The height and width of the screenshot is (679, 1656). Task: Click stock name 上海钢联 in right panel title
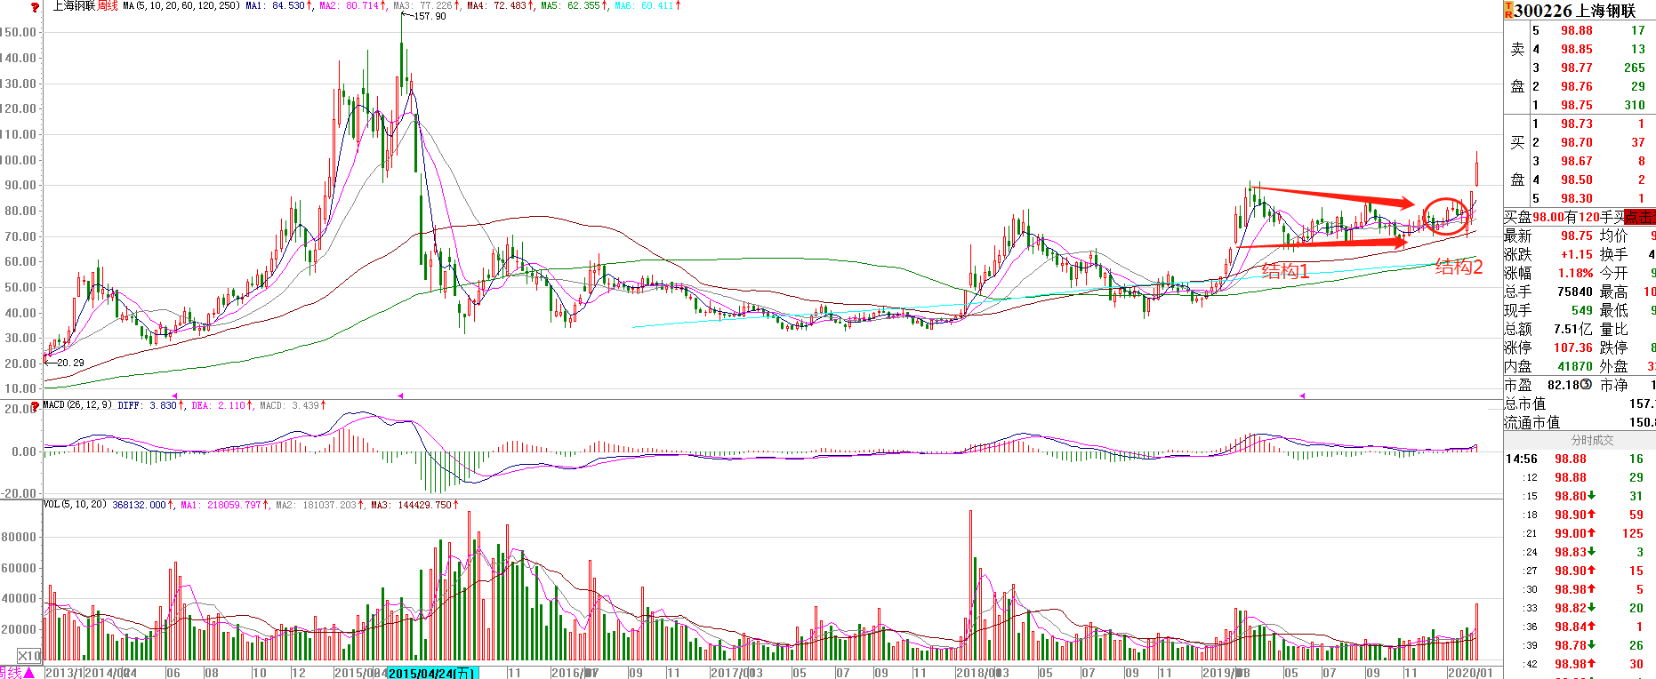click(x=1606, y=11)
